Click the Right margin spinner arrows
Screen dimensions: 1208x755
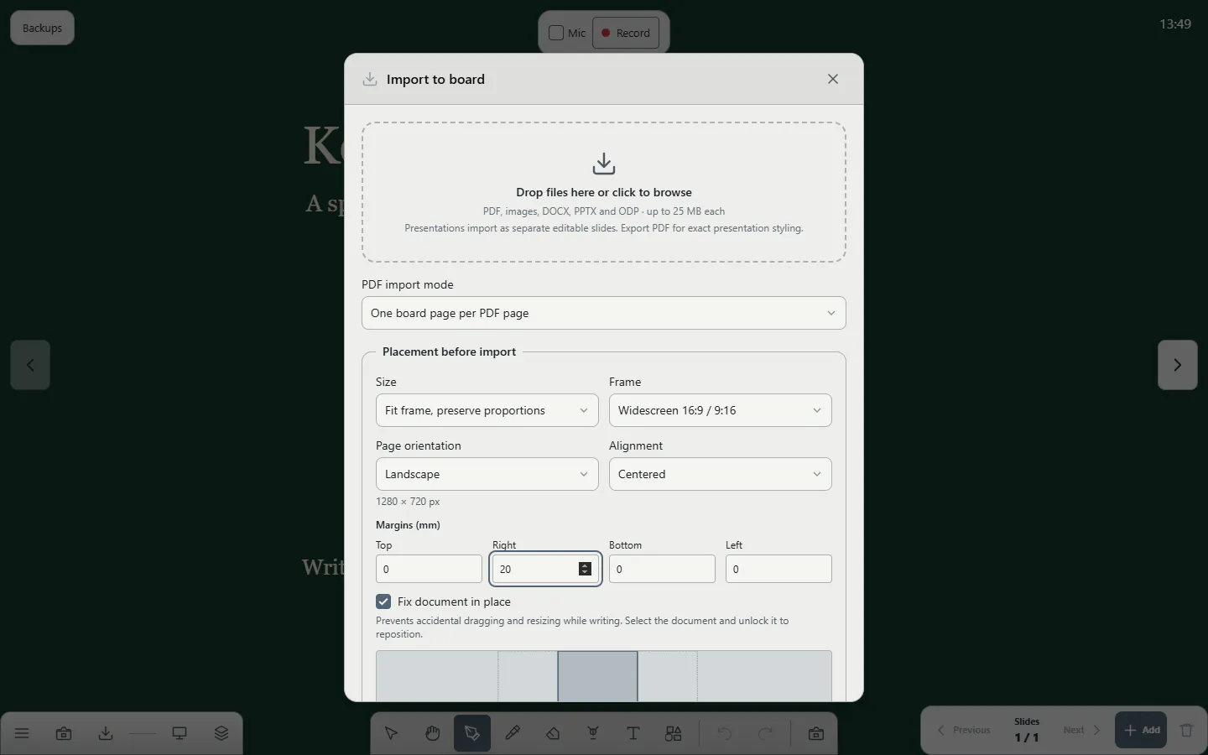pos(585,569)
